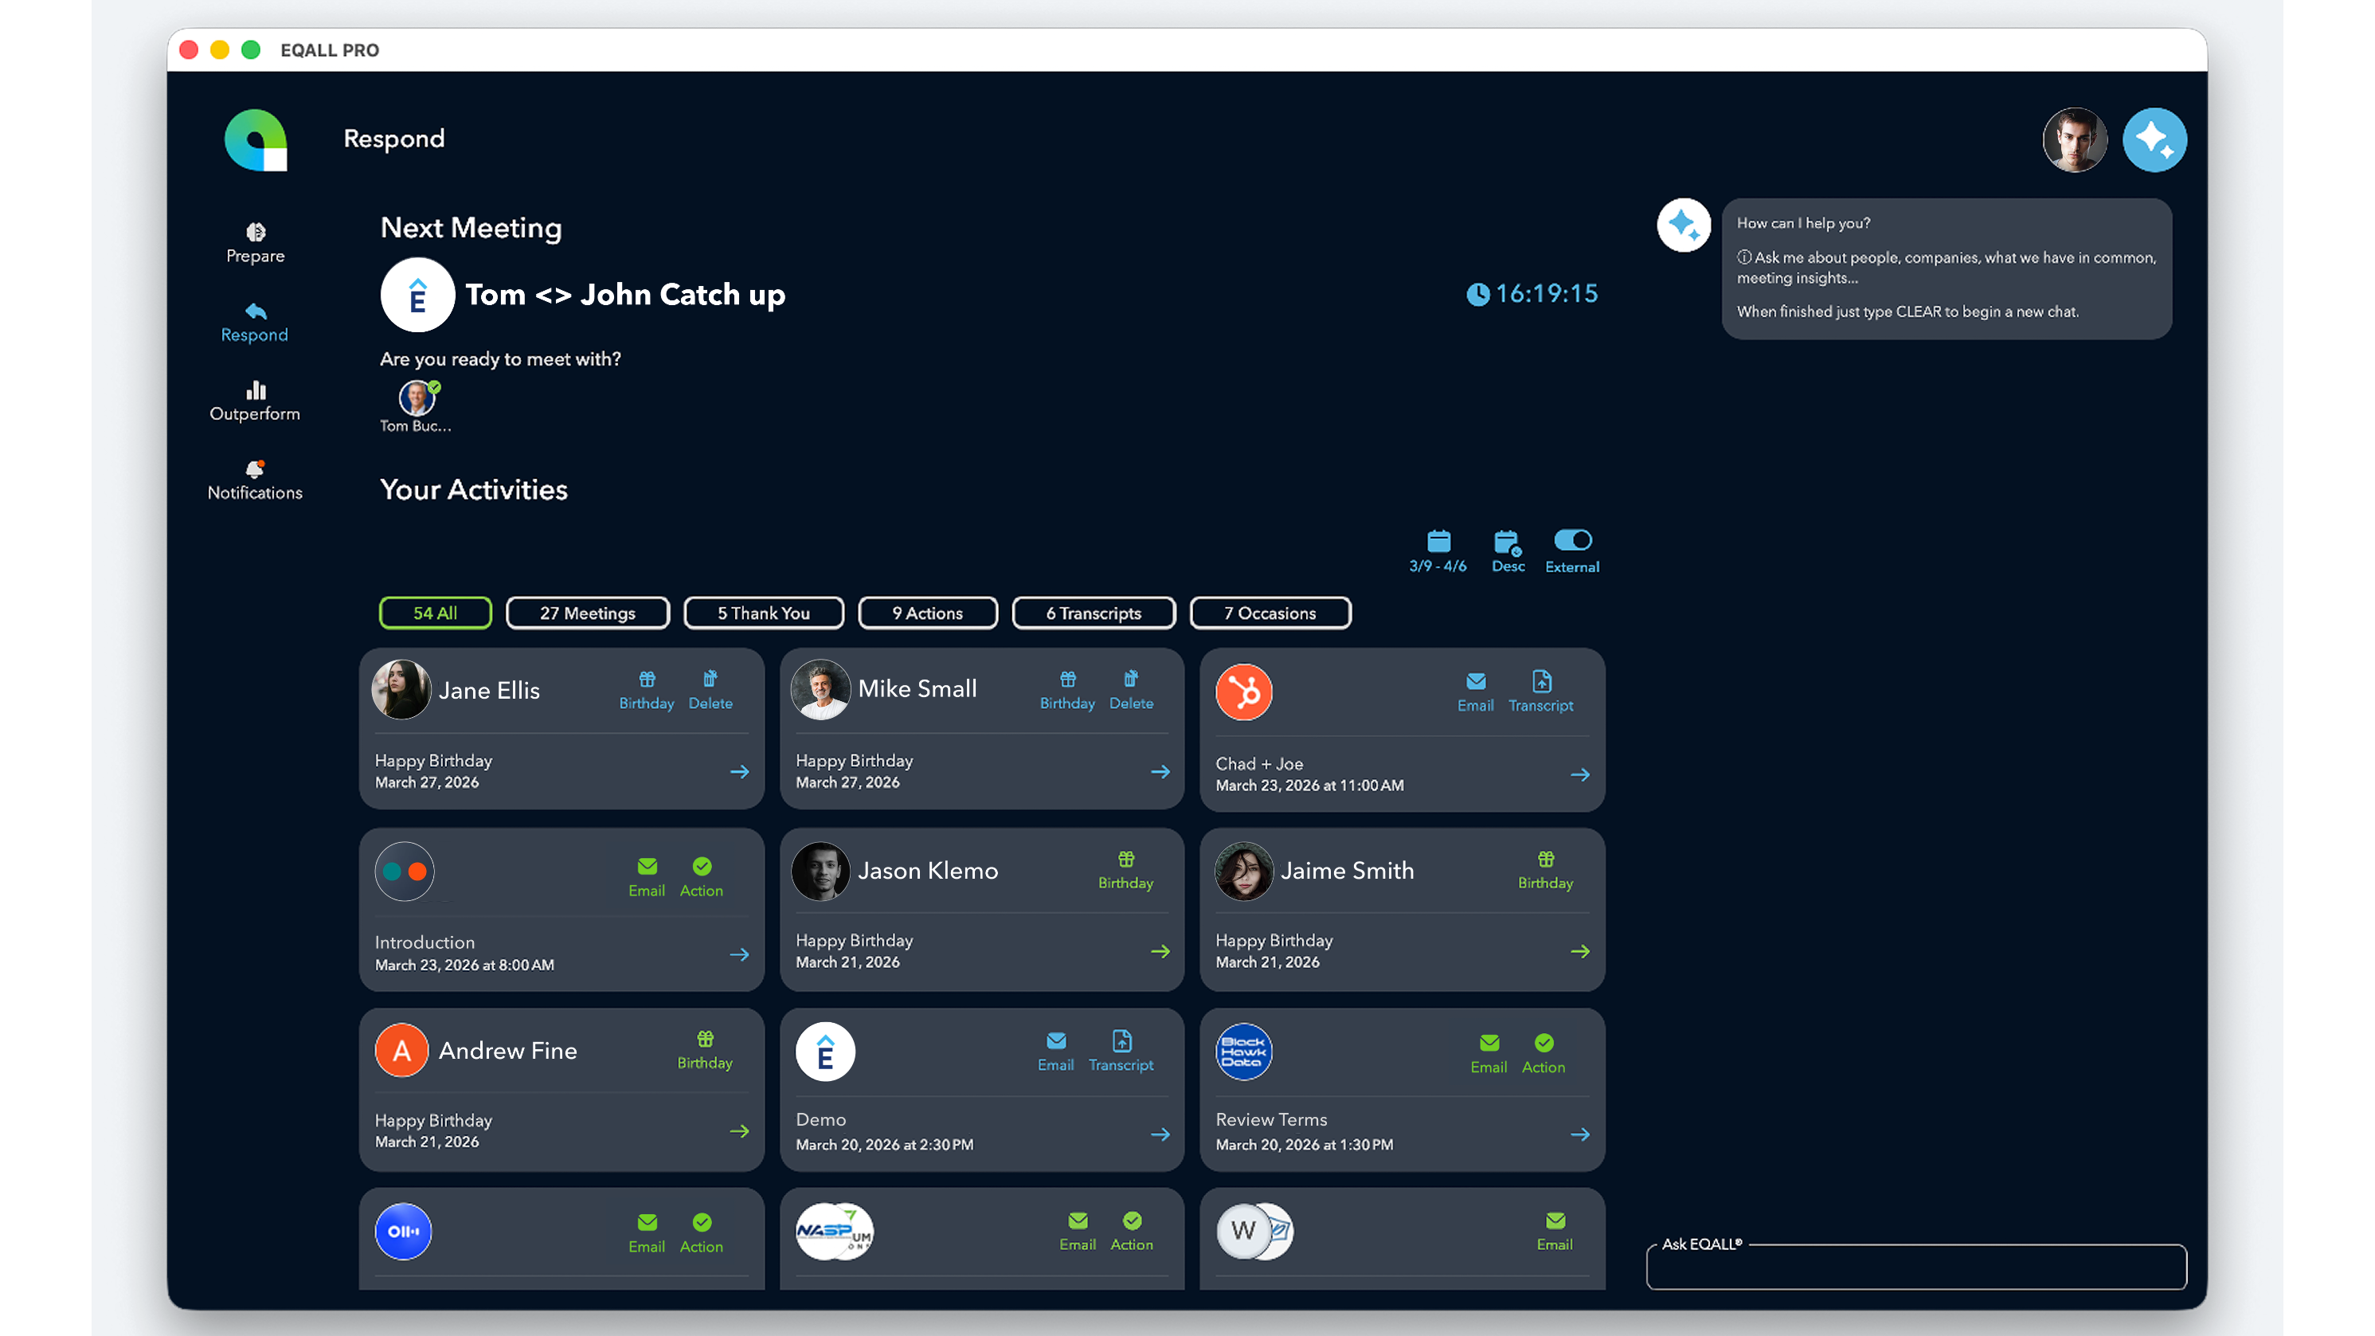
Task: Select the 27 Meetings filter tab
Action: (x=587, y=613)
